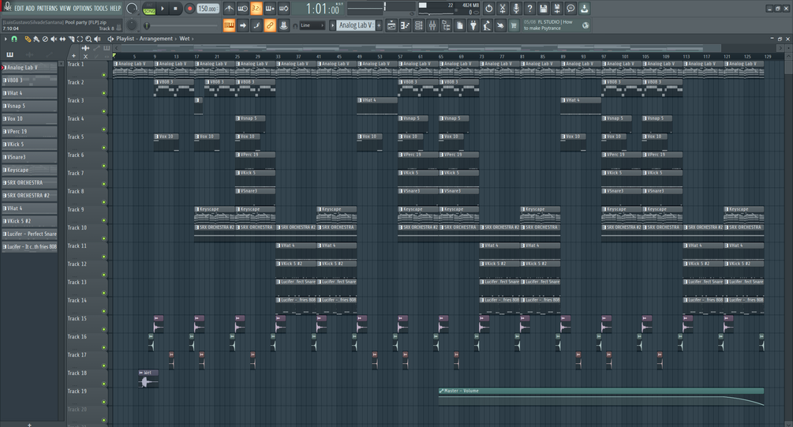This screenshot has width=793, height=427.
Task: Open the chat/project info speech bubble icon
Action: [x=570, y=9]
